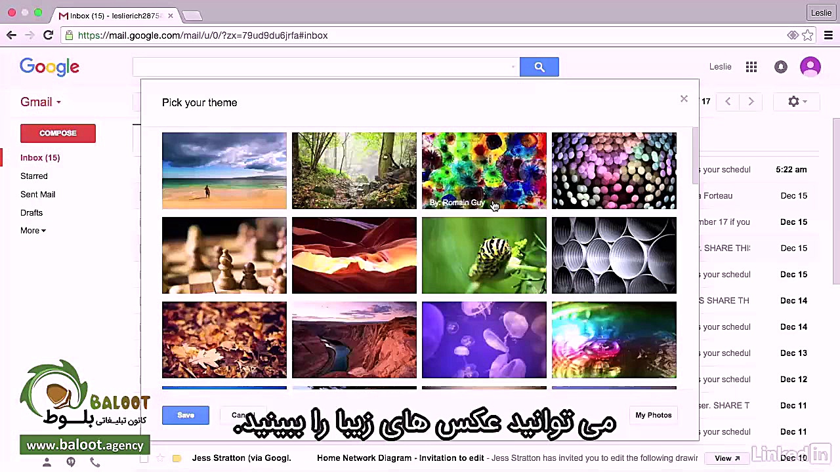
Task: Start a call with the phone icon
Action: click(x=95, y=462)
